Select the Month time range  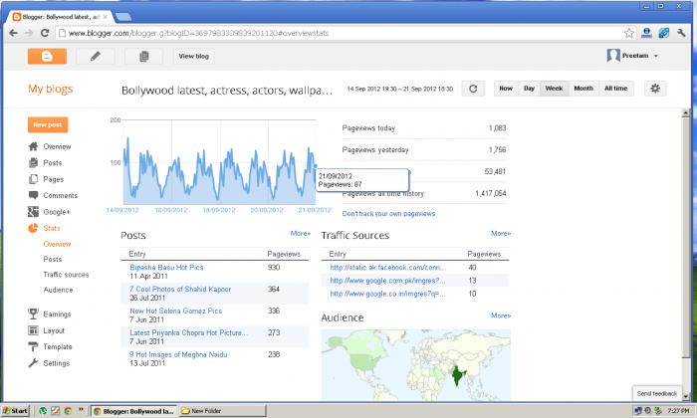583,89
